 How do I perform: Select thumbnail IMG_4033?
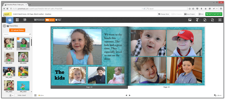pos(23,86)
